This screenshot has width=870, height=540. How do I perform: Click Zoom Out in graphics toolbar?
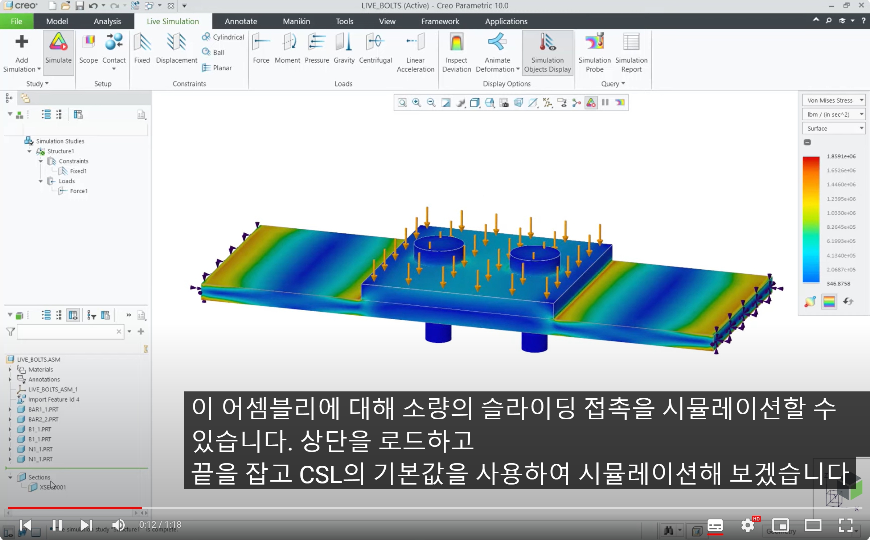point(431,103)
